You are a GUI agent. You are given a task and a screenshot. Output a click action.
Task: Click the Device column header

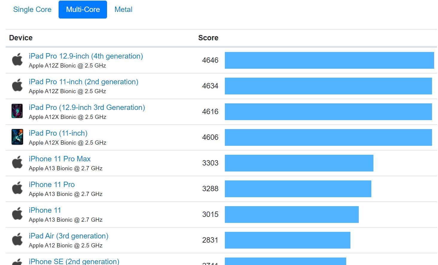pyautogui.click(x=21, y=38)
